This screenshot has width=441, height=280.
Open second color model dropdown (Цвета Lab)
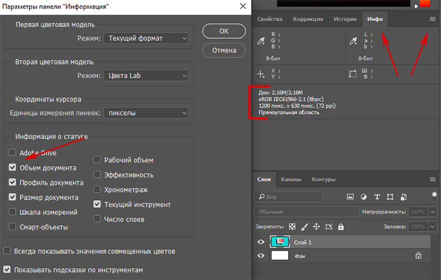(146, 76)
